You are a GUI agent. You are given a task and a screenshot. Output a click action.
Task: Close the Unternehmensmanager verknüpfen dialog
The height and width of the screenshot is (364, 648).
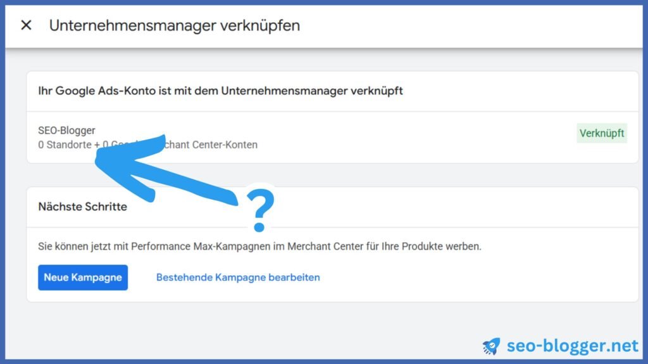click(26, 25)
